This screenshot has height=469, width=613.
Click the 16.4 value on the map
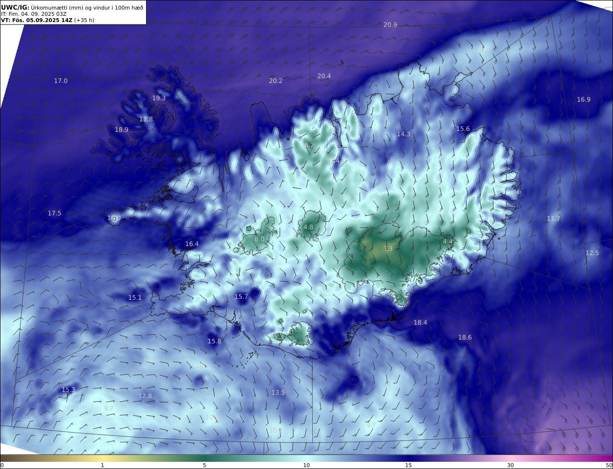tap(192, 244)
